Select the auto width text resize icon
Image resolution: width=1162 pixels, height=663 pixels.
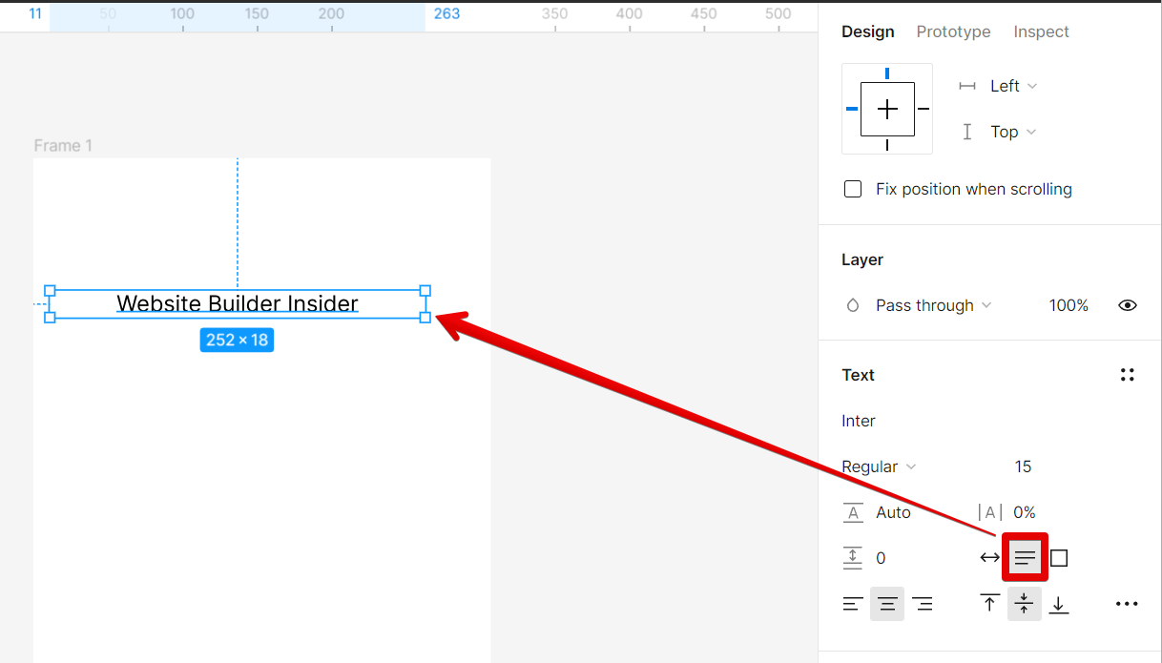(x=989, y=557)
